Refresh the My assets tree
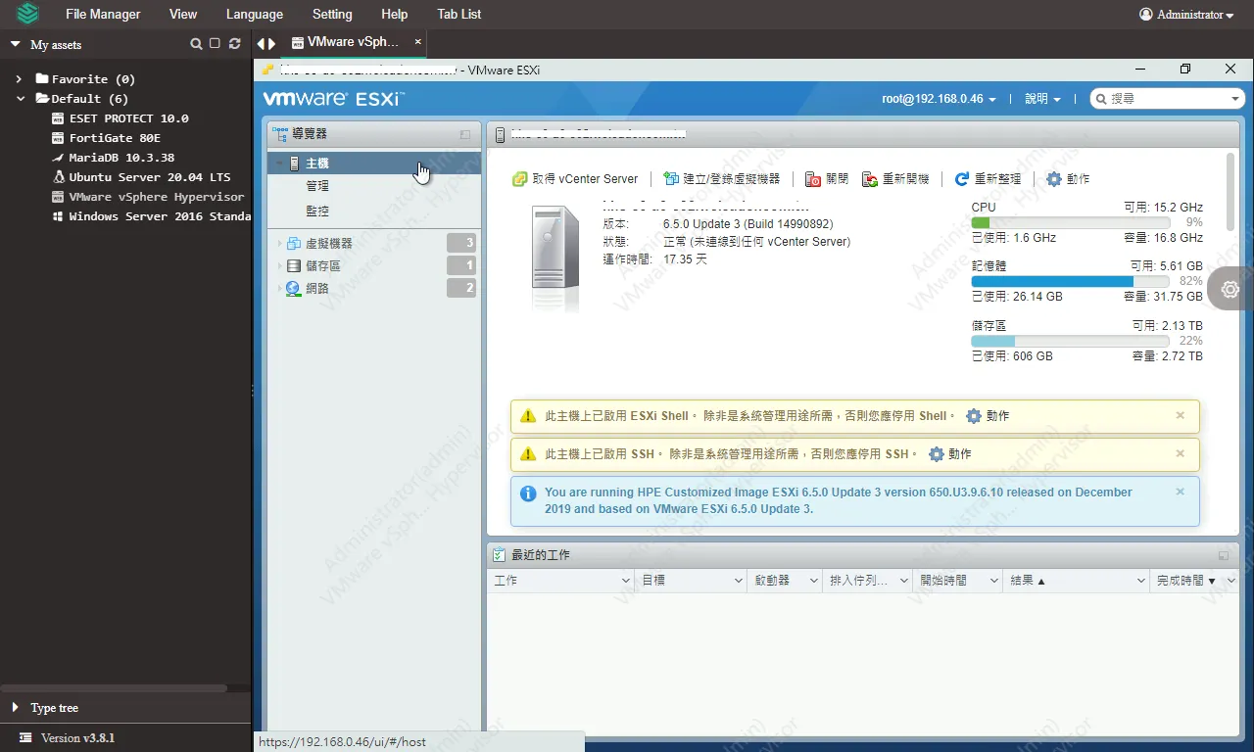The height and width of the screenshot is (752, 1254). click(x=234, y=44)
